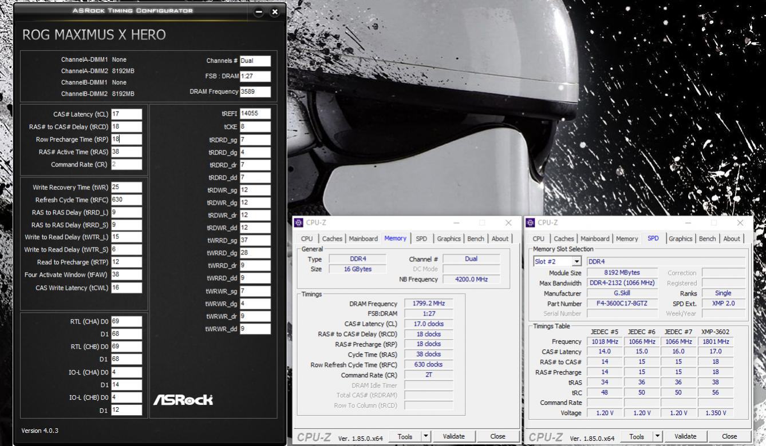Switch to Memory tab in the CPU-Z SPD window

(627, 238)
